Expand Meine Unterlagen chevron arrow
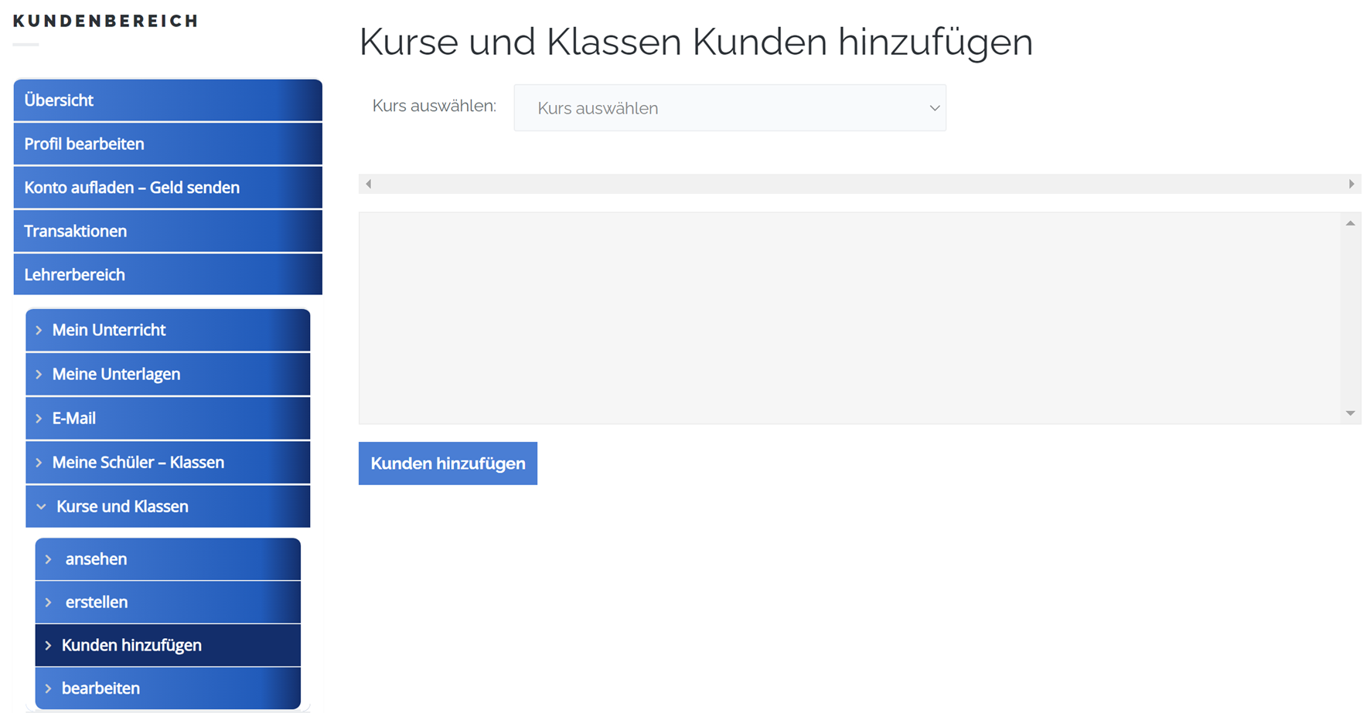1370x713 pixels. [39, 375]
